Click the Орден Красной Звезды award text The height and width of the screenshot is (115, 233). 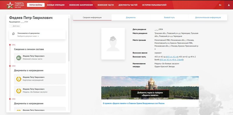point(165,67)
